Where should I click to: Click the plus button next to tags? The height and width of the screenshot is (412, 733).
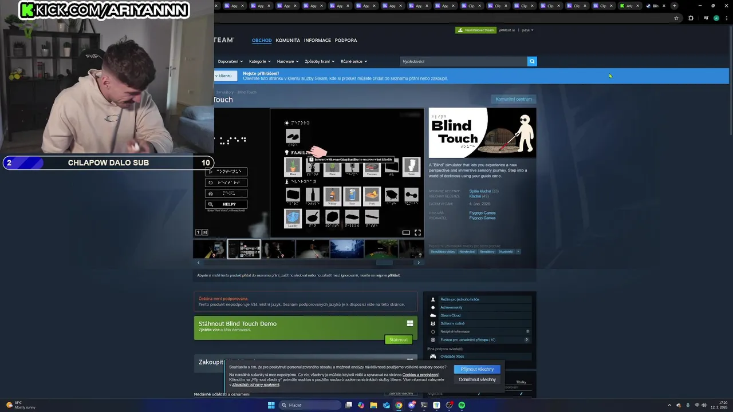(x=518, y=252)
